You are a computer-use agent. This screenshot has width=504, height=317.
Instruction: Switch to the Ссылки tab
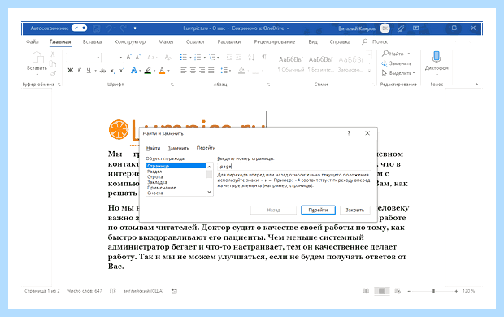(x=195, y=41)
